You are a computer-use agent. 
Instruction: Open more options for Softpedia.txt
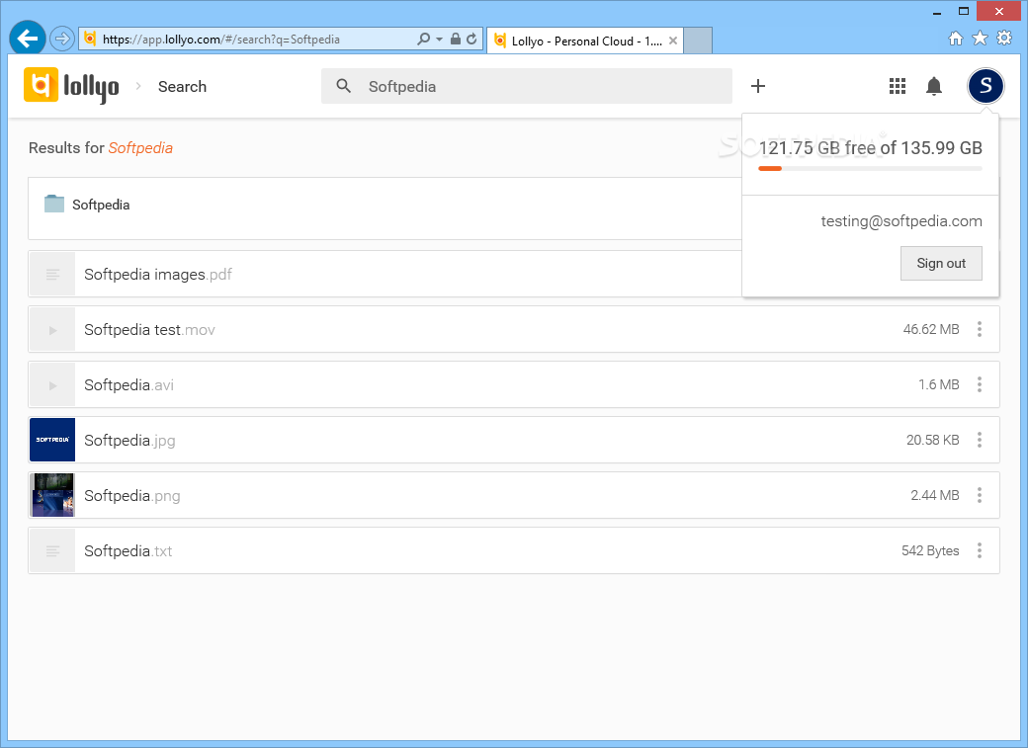coord(980,550)
